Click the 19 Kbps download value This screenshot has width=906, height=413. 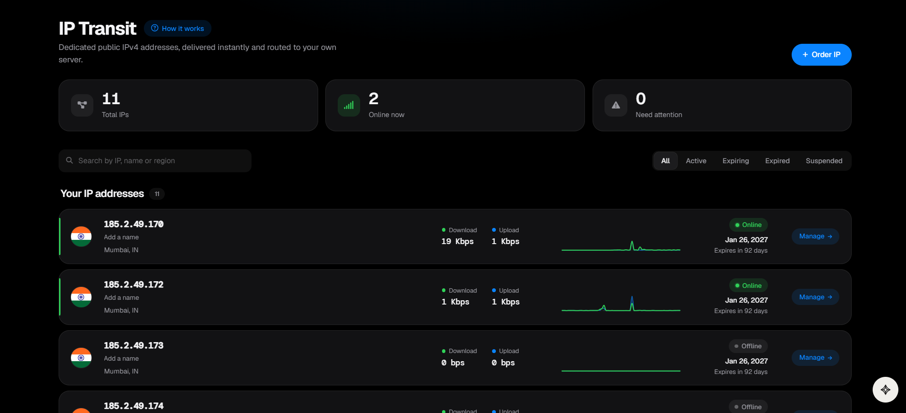[x=457, y=241]
